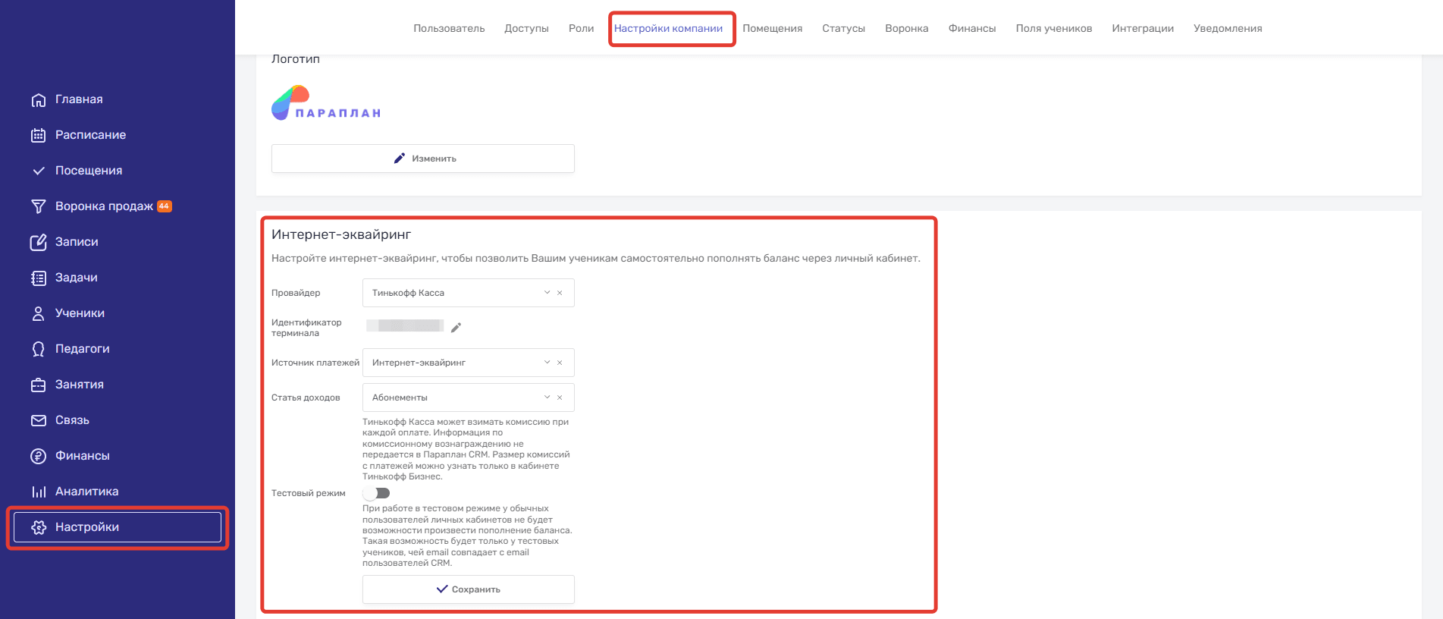Click the funnel icon for Воронка продаж
Viewport: 1443px width, 619px height.
38,206
